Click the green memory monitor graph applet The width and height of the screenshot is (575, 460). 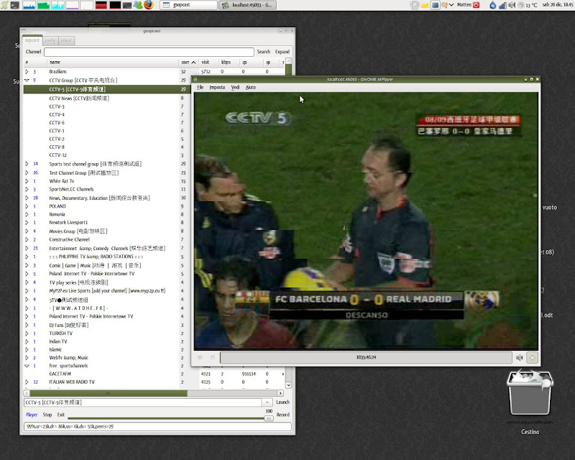coord(43,5)
